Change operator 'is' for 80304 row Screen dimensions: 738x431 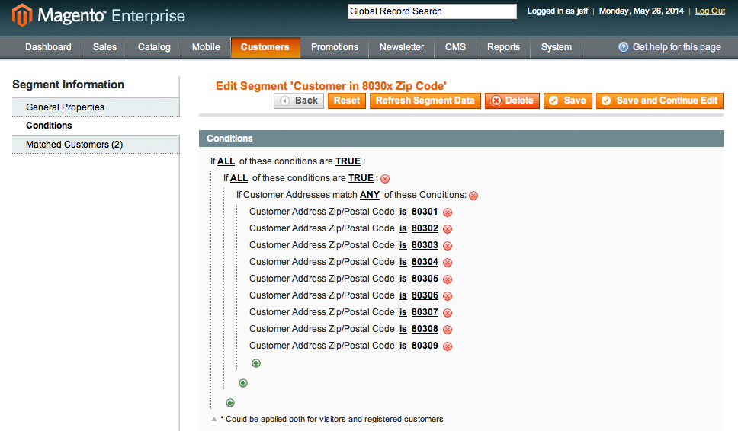[x=403, y=262]
